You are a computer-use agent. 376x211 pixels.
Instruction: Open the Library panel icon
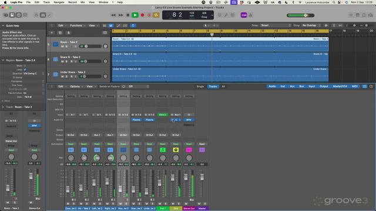(x=6, y=15)
